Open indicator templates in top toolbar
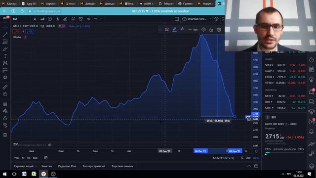 point(73,19)
